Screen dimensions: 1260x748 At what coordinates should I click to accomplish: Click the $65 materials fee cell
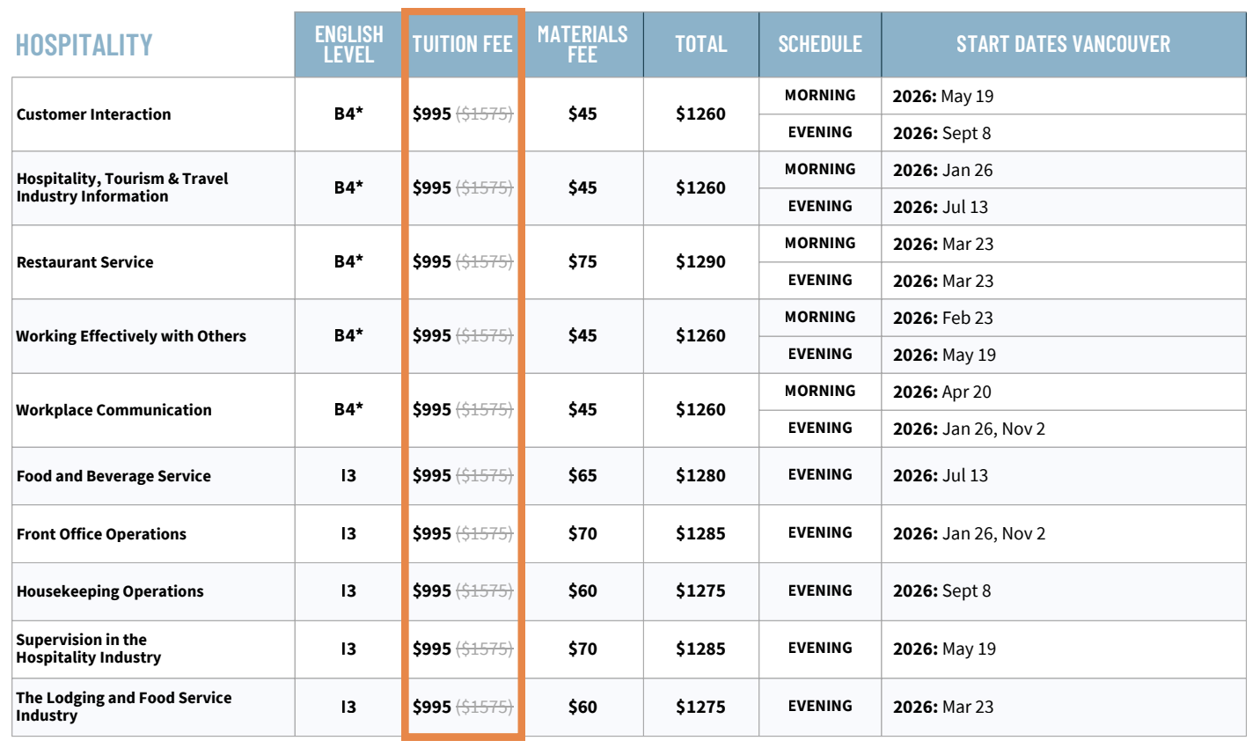(582, 476)
